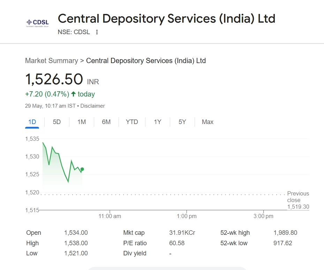This screenshot has width=324, height=270.
Task: Open the 5Y chart range
Action: coord(182,122)
